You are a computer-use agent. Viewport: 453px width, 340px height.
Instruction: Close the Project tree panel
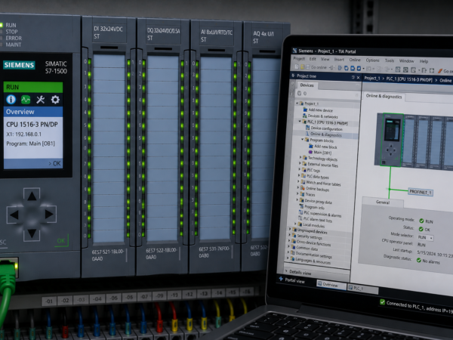pyautogui.click(x=358, y=78)
